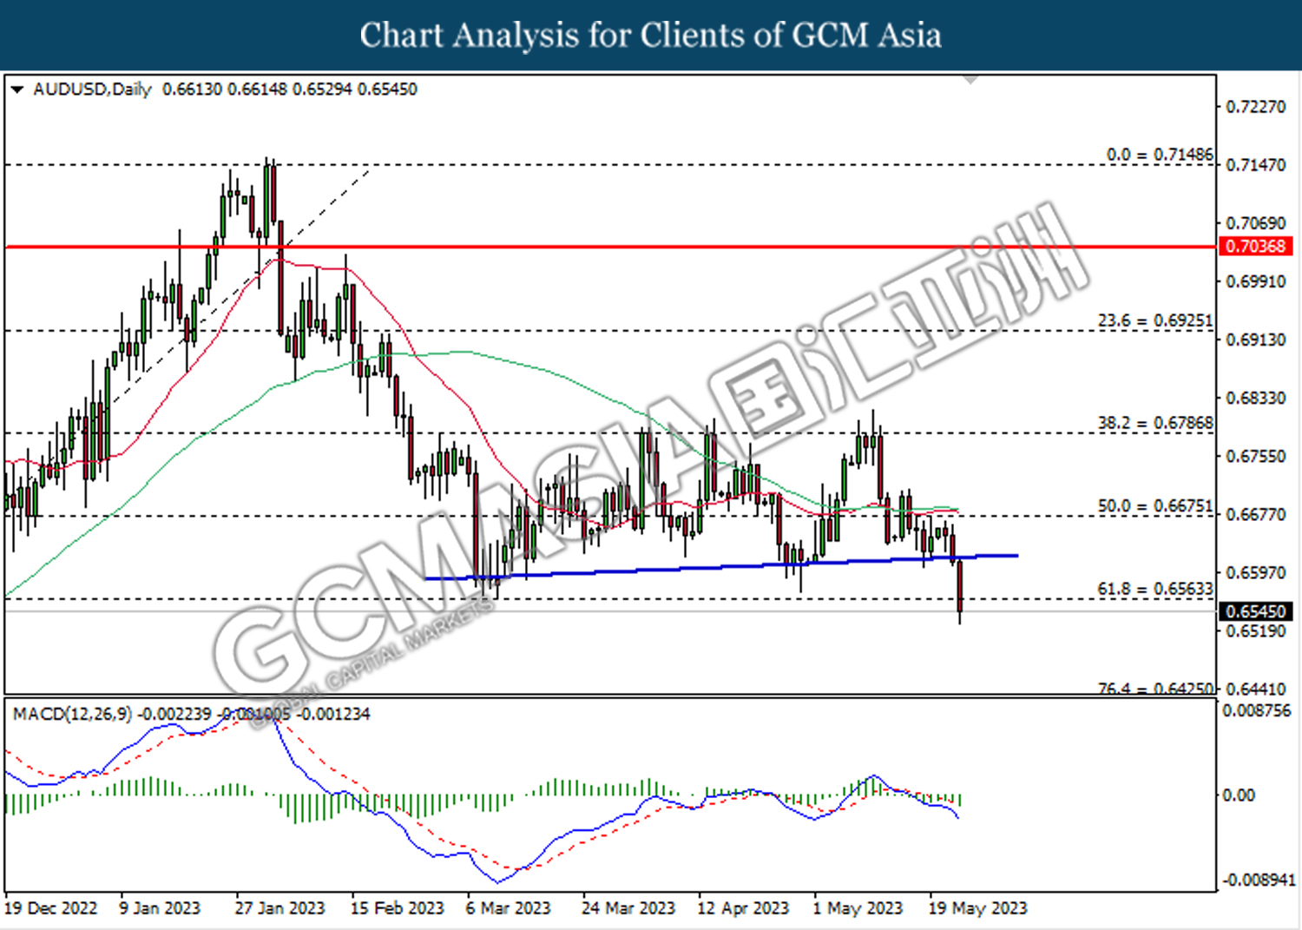The image size is (1302, 930).
Task: Click the 0.64410 price axis value
Action: (1255, 689)
